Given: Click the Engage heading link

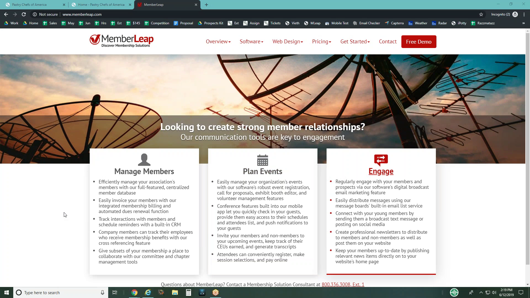Looking at the screenshot, I should tap(381, 171).
